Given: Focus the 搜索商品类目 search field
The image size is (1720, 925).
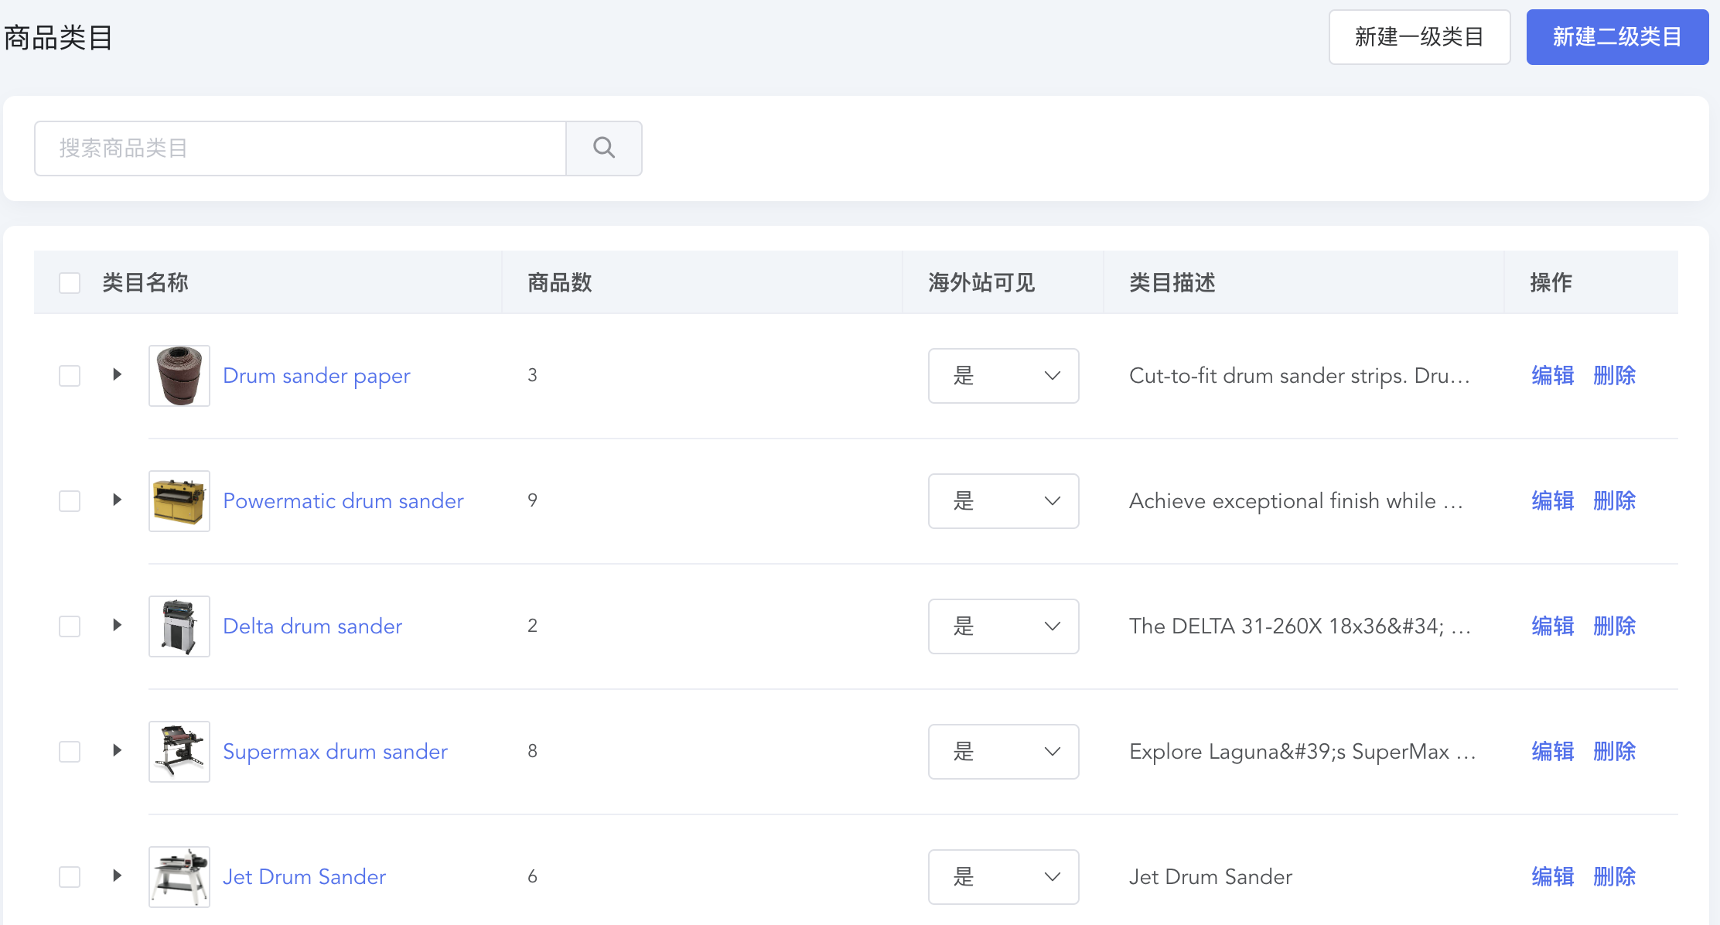Looking at the screenshot, I should pos(301,148).
